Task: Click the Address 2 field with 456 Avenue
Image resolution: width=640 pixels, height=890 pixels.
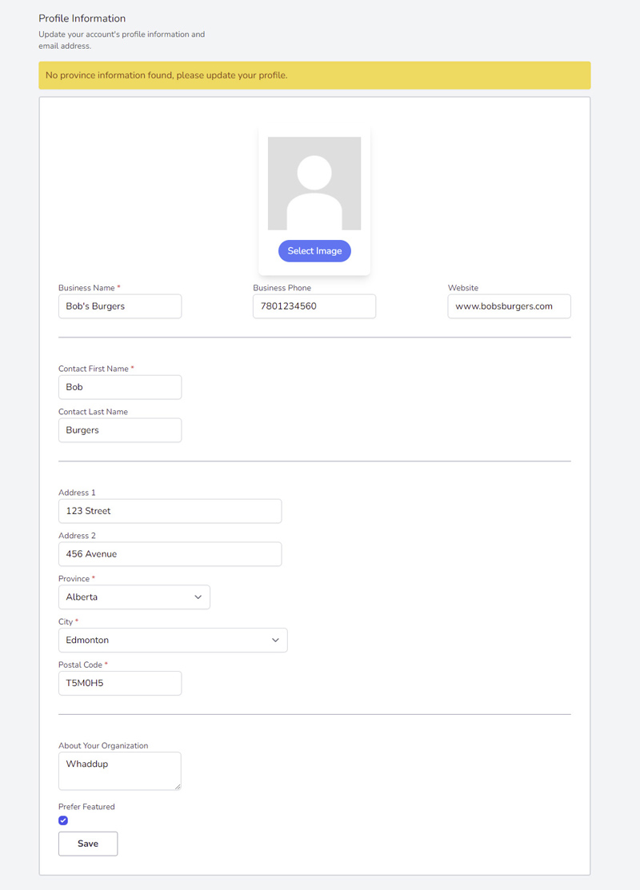Action: click(x=170, y=554)
